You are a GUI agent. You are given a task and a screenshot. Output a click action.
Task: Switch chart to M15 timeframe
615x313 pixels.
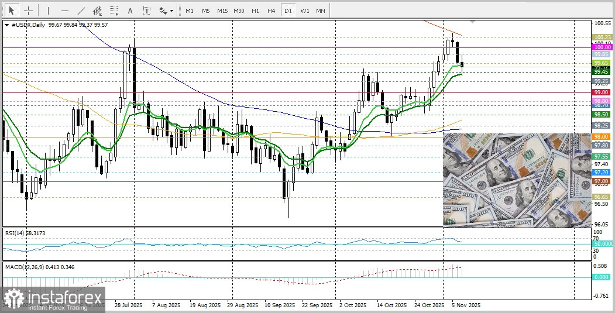tap(222, 11)
